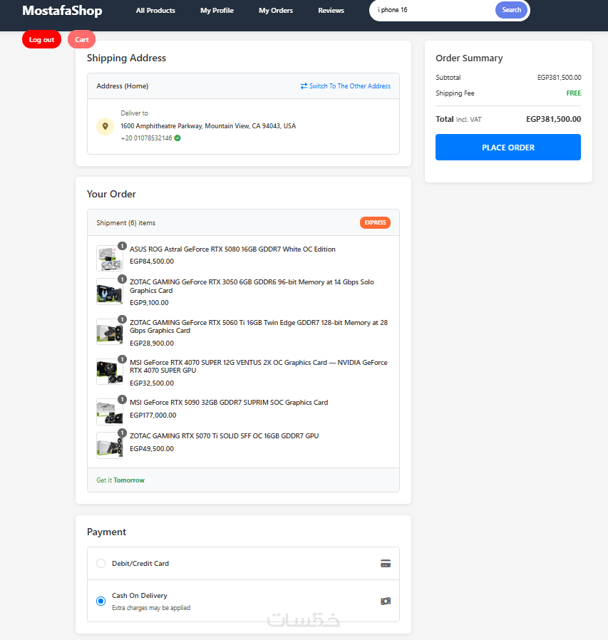This screenshot has width=608, height=640.
Task: Click quantity badge on the RTX 5070 Ti item
Action: click(x=122, y=433)
